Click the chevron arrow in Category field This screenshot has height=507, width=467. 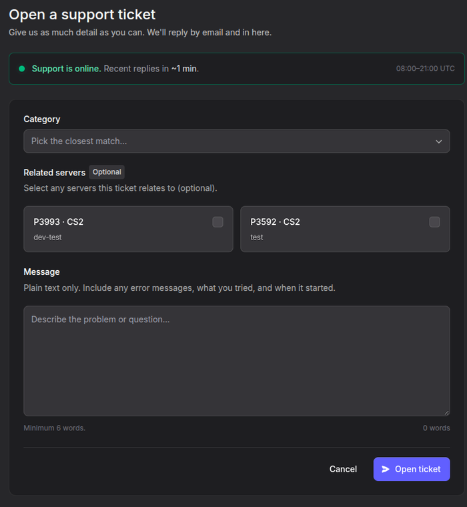pos(438,141)
